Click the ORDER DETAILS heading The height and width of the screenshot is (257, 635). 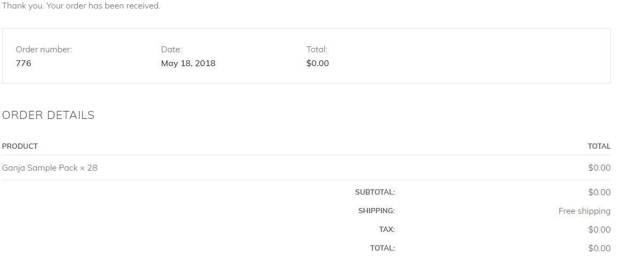pos(48,115)
